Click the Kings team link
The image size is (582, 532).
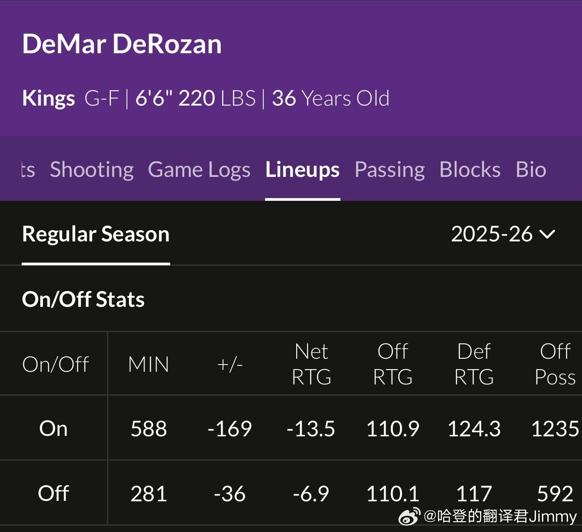click(x=48, y=98)
